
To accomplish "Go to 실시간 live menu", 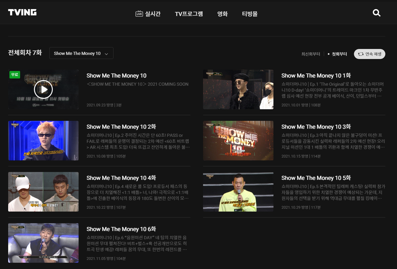I will coord(153,14).
